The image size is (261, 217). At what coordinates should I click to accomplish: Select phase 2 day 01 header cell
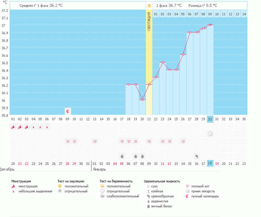point(156,14)
